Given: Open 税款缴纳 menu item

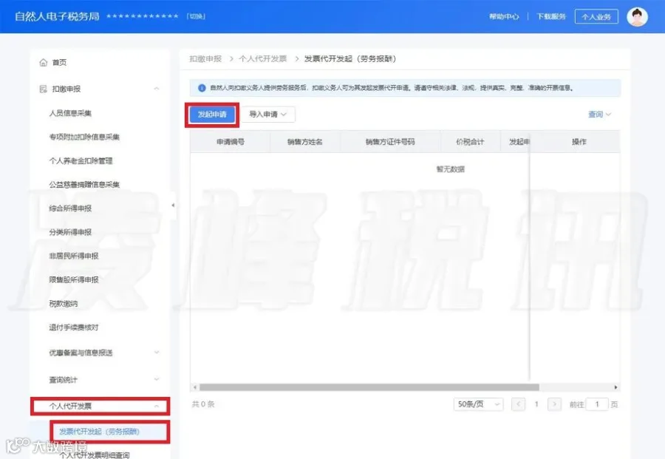Looking at the screenshot, I should click(x=64, y=303).
